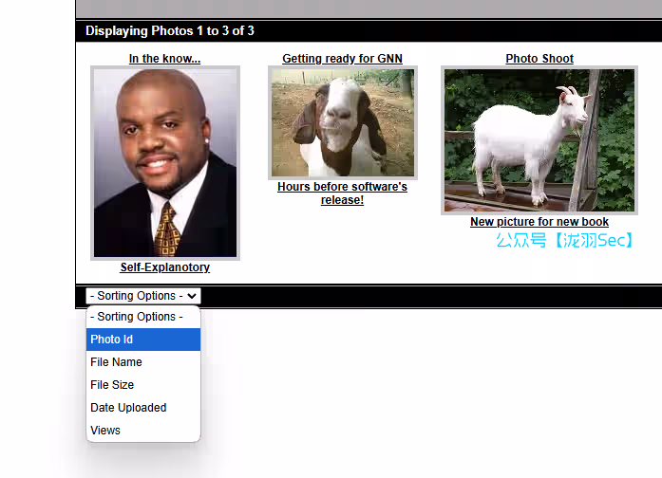Sort photos by File Name
Image resolution: width=662 pixels, height=478 pixels.
point(142,362)
